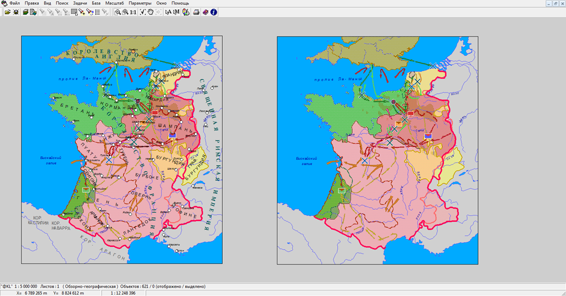Viewport: 566px width, 296px height.
Task: Click the right unlabeled France map
Action: pyautogui.click(x=378, y=150)
